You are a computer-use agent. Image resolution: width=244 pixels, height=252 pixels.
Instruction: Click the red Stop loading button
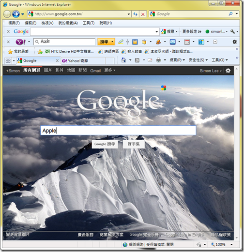pos(143,14)
